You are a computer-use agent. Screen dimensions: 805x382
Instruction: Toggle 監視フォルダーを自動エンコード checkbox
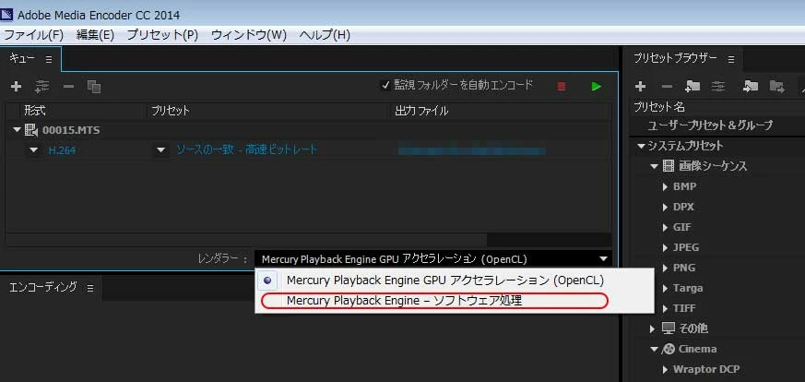tap(385, 86)
